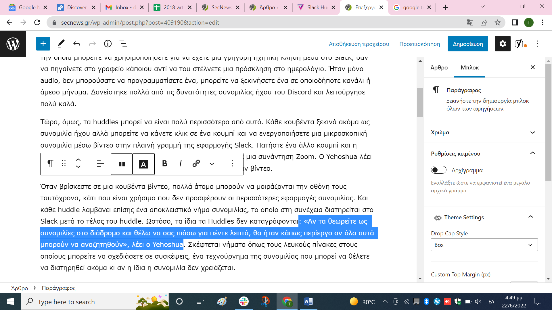Open Slack from the taskbar

click(x=244, y=302)
